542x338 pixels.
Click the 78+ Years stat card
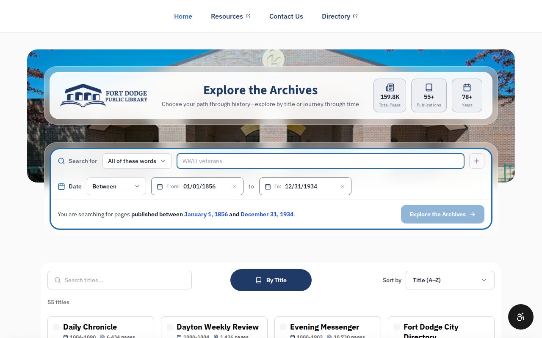(467, 95)
